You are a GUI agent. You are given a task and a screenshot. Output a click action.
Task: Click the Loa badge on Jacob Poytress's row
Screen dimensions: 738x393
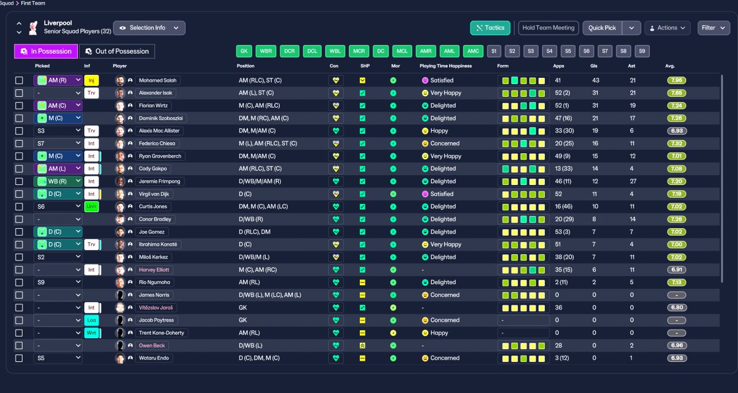click(x=91, y=320)
